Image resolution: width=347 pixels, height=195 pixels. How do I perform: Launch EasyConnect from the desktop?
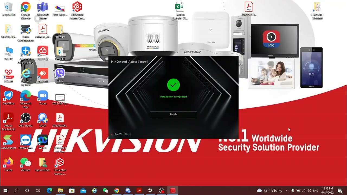click(x=8, y=142)
